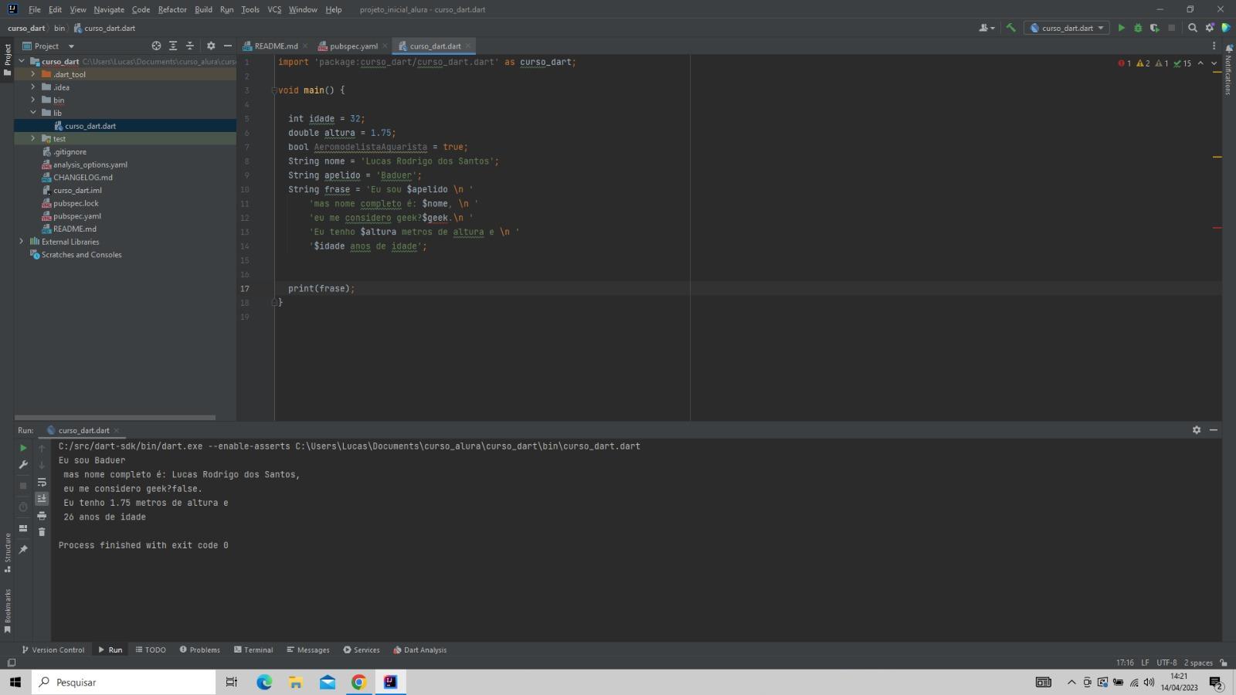Clear all console output with trash icon
The height and width of the screenshot is (695, 1236).
coord(42,531)
